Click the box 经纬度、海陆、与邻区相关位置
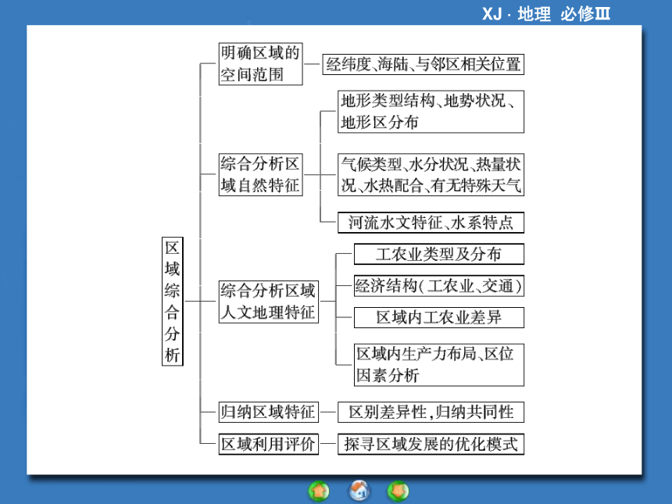The image size is (672, 504). coord(424,64)
